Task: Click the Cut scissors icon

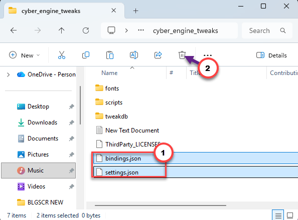Action: click(x=62, y=55)
